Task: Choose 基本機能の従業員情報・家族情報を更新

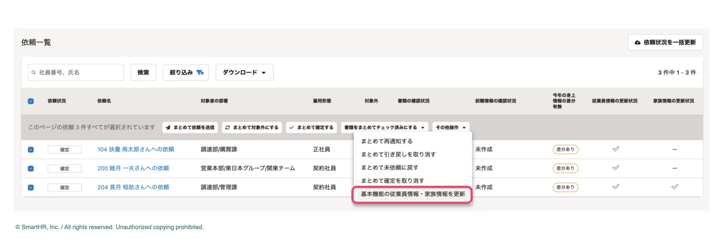Action: pyautogui.click(x=413, y=194)
